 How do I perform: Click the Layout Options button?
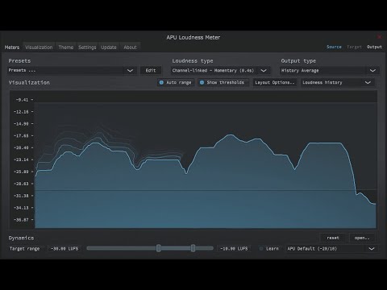point(275,82)
